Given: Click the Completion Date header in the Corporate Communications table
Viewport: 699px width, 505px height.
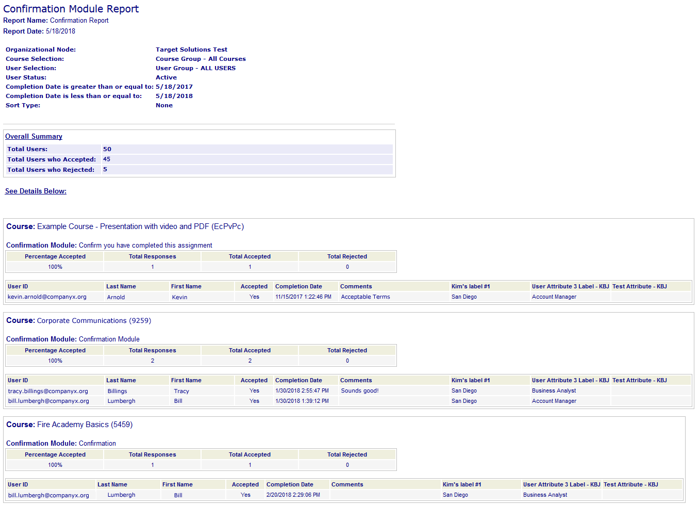Looking at the screenshot, I should tap(298, 381).
